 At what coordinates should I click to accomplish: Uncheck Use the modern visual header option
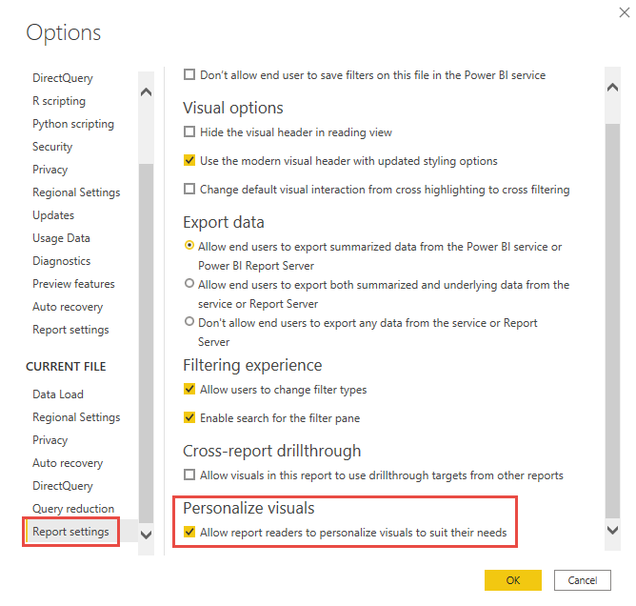click(x=189, y=161)
